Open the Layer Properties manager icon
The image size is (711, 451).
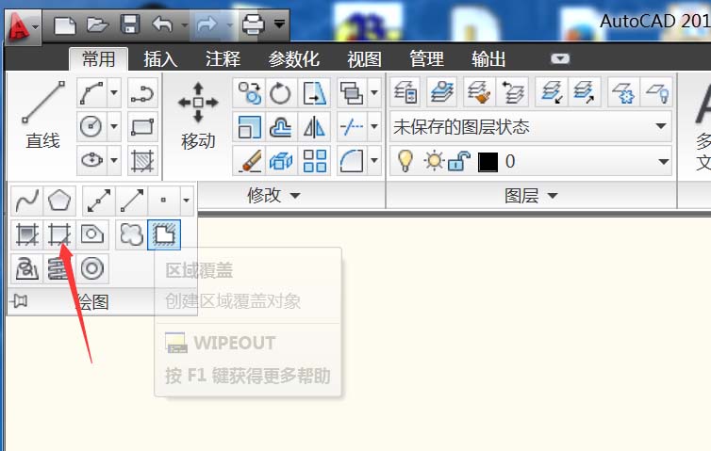[405, 92]
